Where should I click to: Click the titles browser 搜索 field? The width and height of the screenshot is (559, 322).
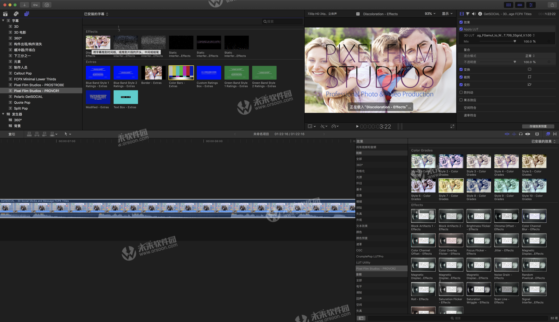(x=282, y=22)
